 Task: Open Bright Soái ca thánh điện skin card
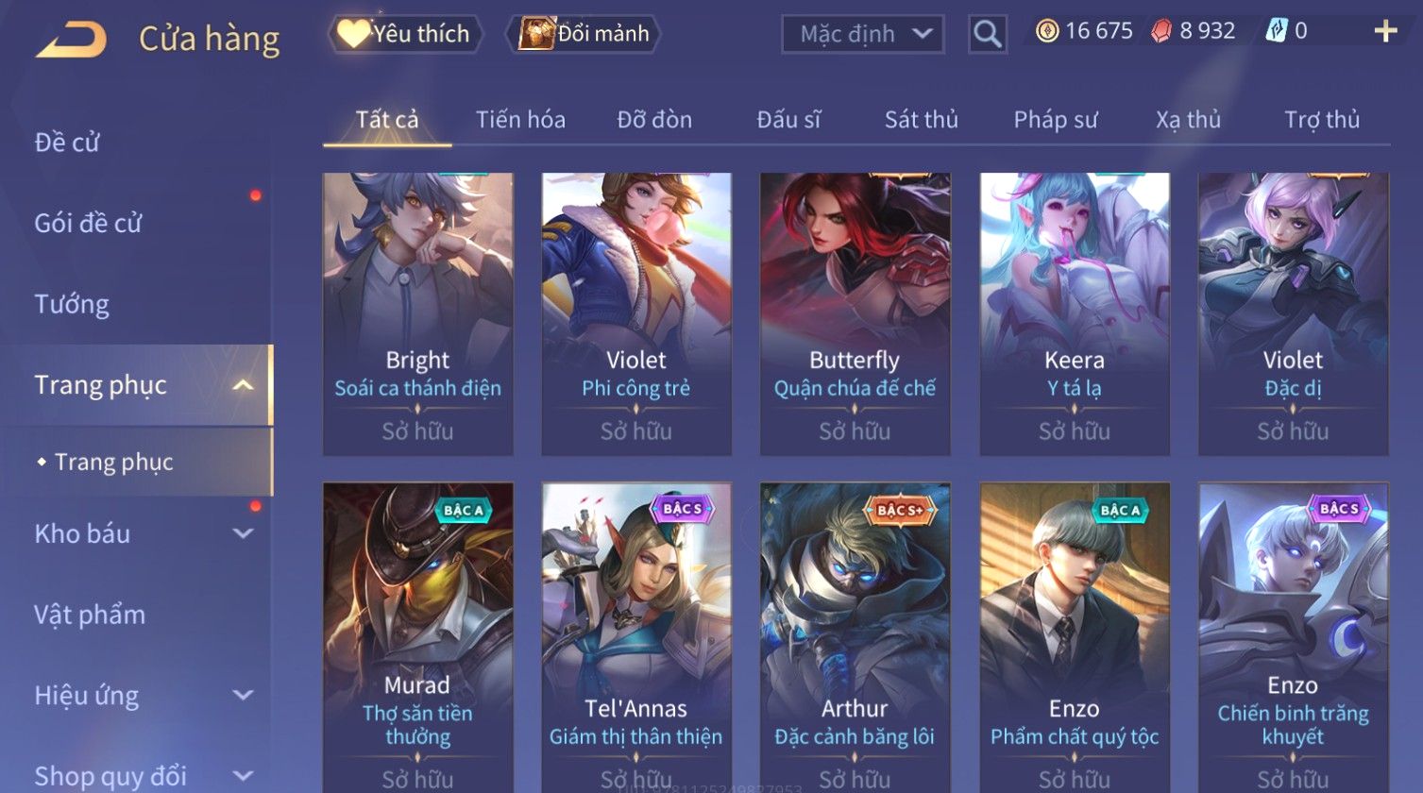pos(417,314)
